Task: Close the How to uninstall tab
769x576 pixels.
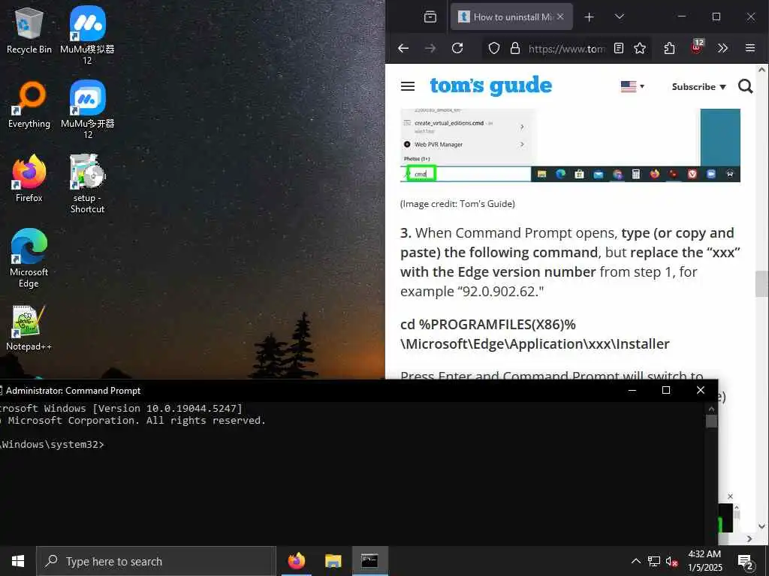Action: 560,16
